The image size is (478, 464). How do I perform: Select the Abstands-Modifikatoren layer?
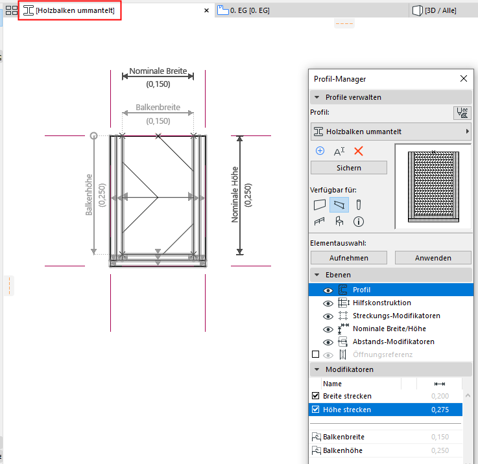pyautogui.click(x=391, y=342)
